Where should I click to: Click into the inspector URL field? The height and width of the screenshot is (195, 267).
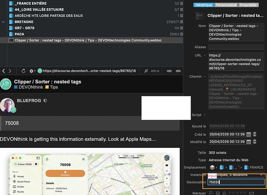coord(236,62)
